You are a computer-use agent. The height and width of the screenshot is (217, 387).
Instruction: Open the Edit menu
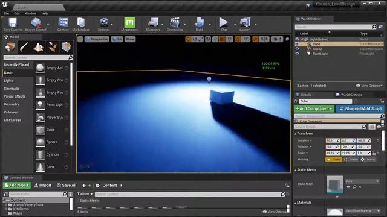(x=17, y=13)
